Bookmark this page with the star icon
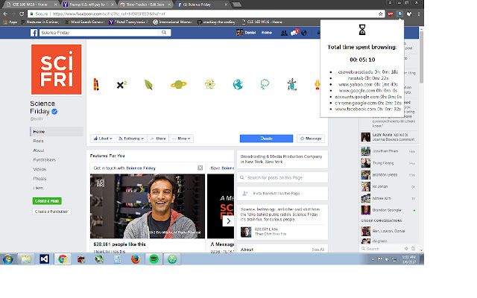 pyautogui.click(x=381, y=13)
